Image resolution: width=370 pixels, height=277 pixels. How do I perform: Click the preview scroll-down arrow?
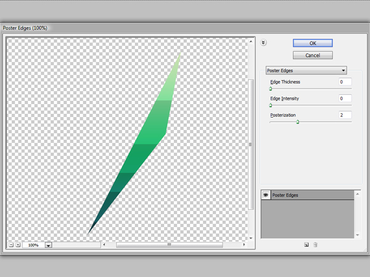251,238
